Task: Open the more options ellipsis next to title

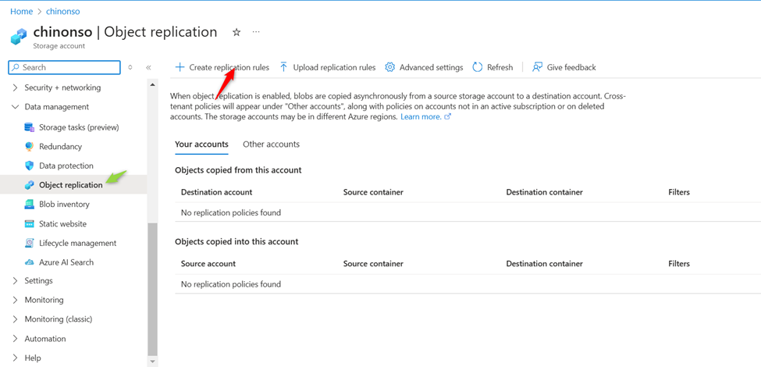Action: pyautogui.click(x=256, y=32)
